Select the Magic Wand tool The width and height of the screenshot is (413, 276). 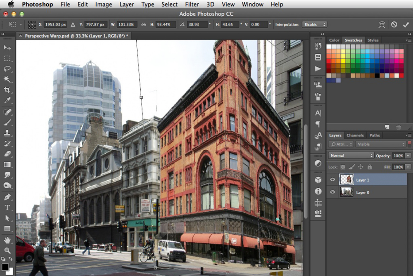click(7, 79)
